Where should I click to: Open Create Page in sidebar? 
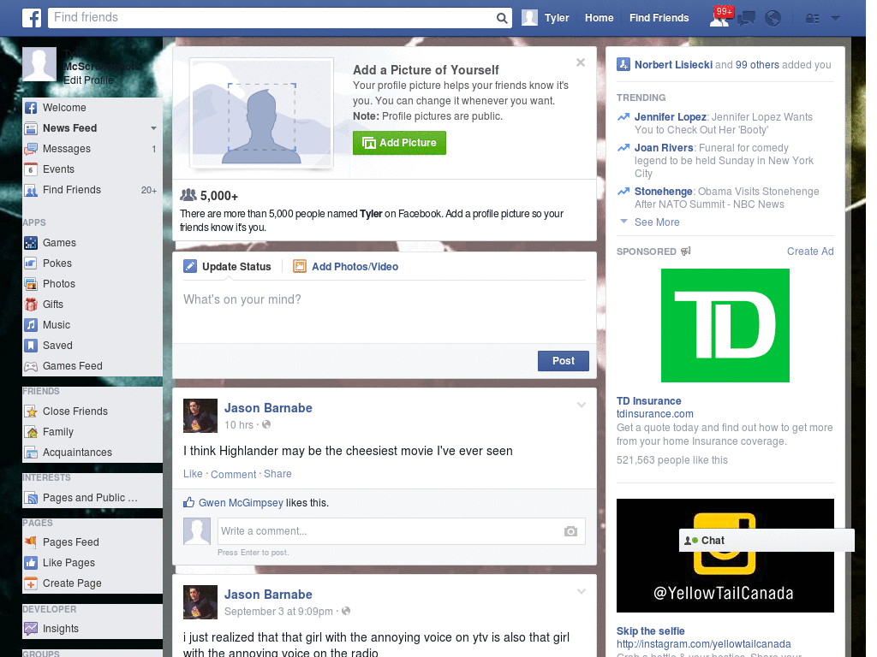click(x=92, y=583)
